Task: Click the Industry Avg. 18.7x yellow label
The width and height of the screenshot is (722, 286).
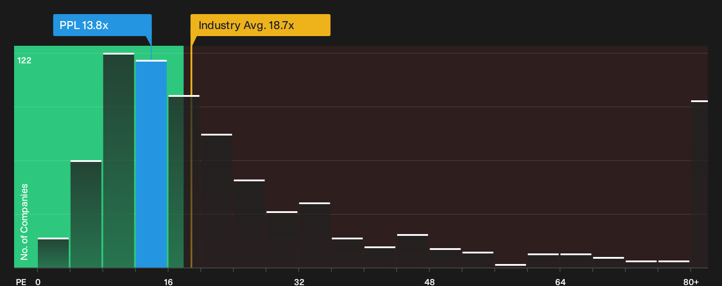Action: (260, 25)
